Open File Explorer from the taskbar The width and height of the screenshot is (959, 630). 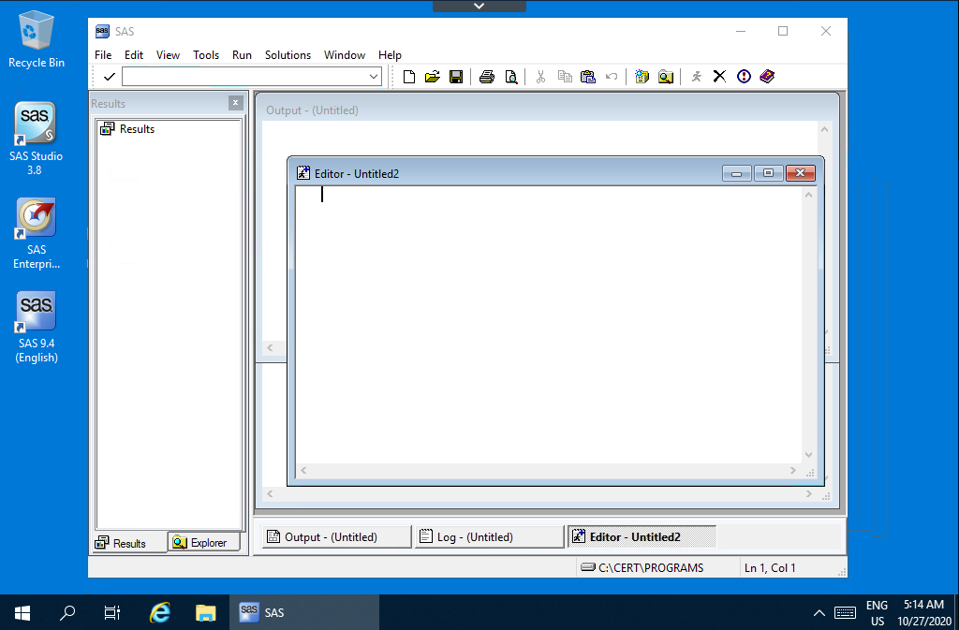206,613
